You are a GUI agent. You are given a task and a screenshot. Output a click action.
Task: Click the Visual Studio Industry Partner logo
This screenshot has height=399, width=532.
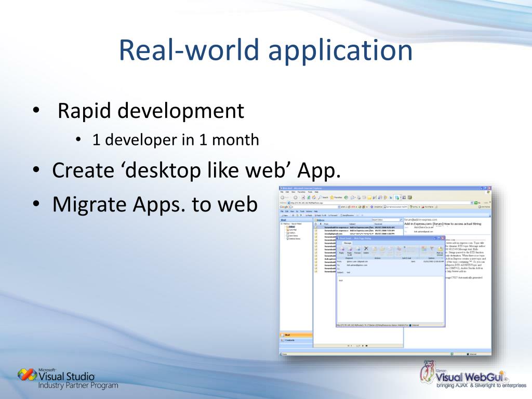(x=68, y=379)
